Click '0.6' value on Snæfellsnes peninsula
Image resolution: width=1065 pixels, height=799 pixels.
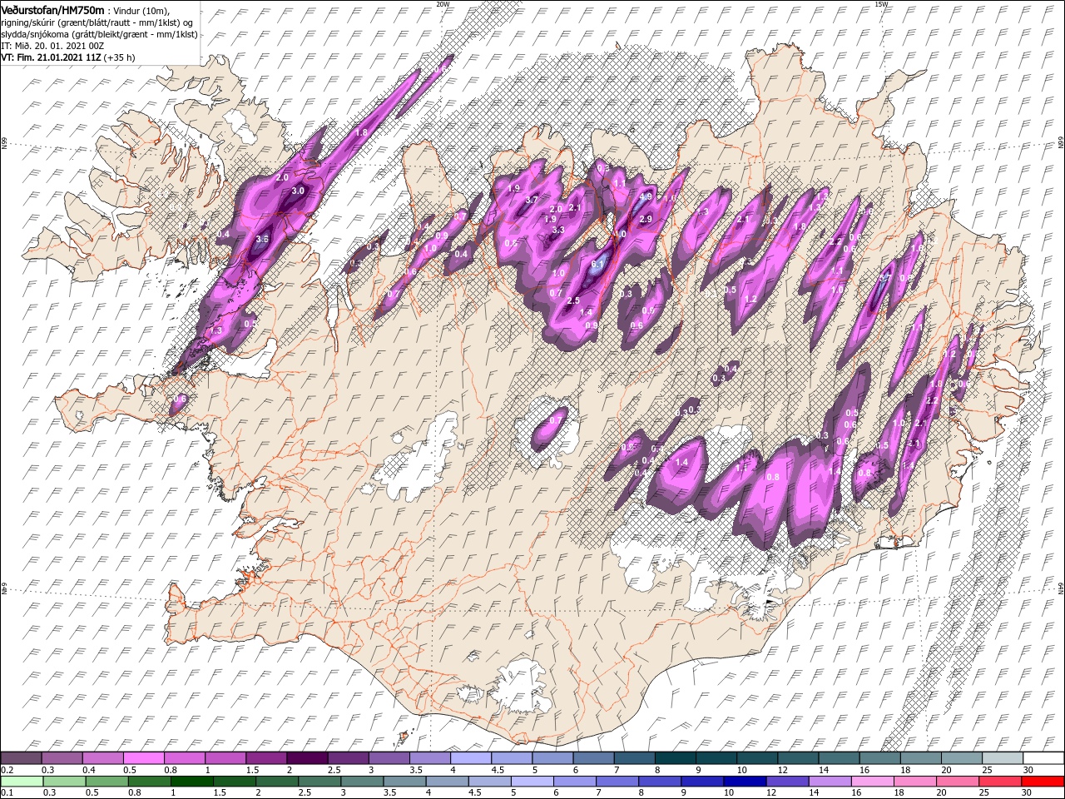click(180, 399)
